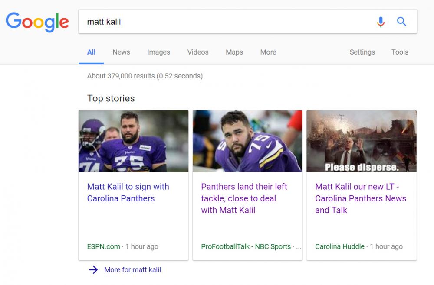Open the Settings menu
The image size is (434, 285).
pyautogui.click(x=362, y=52)
